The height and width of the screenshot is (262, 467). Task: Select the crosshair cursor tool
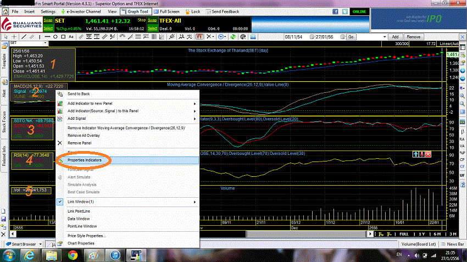[14, 37]
